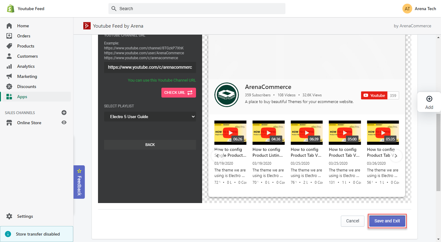Open the Home icon in sidebar
This screenshot has width=441, height=242.
(x=9, y=26)
